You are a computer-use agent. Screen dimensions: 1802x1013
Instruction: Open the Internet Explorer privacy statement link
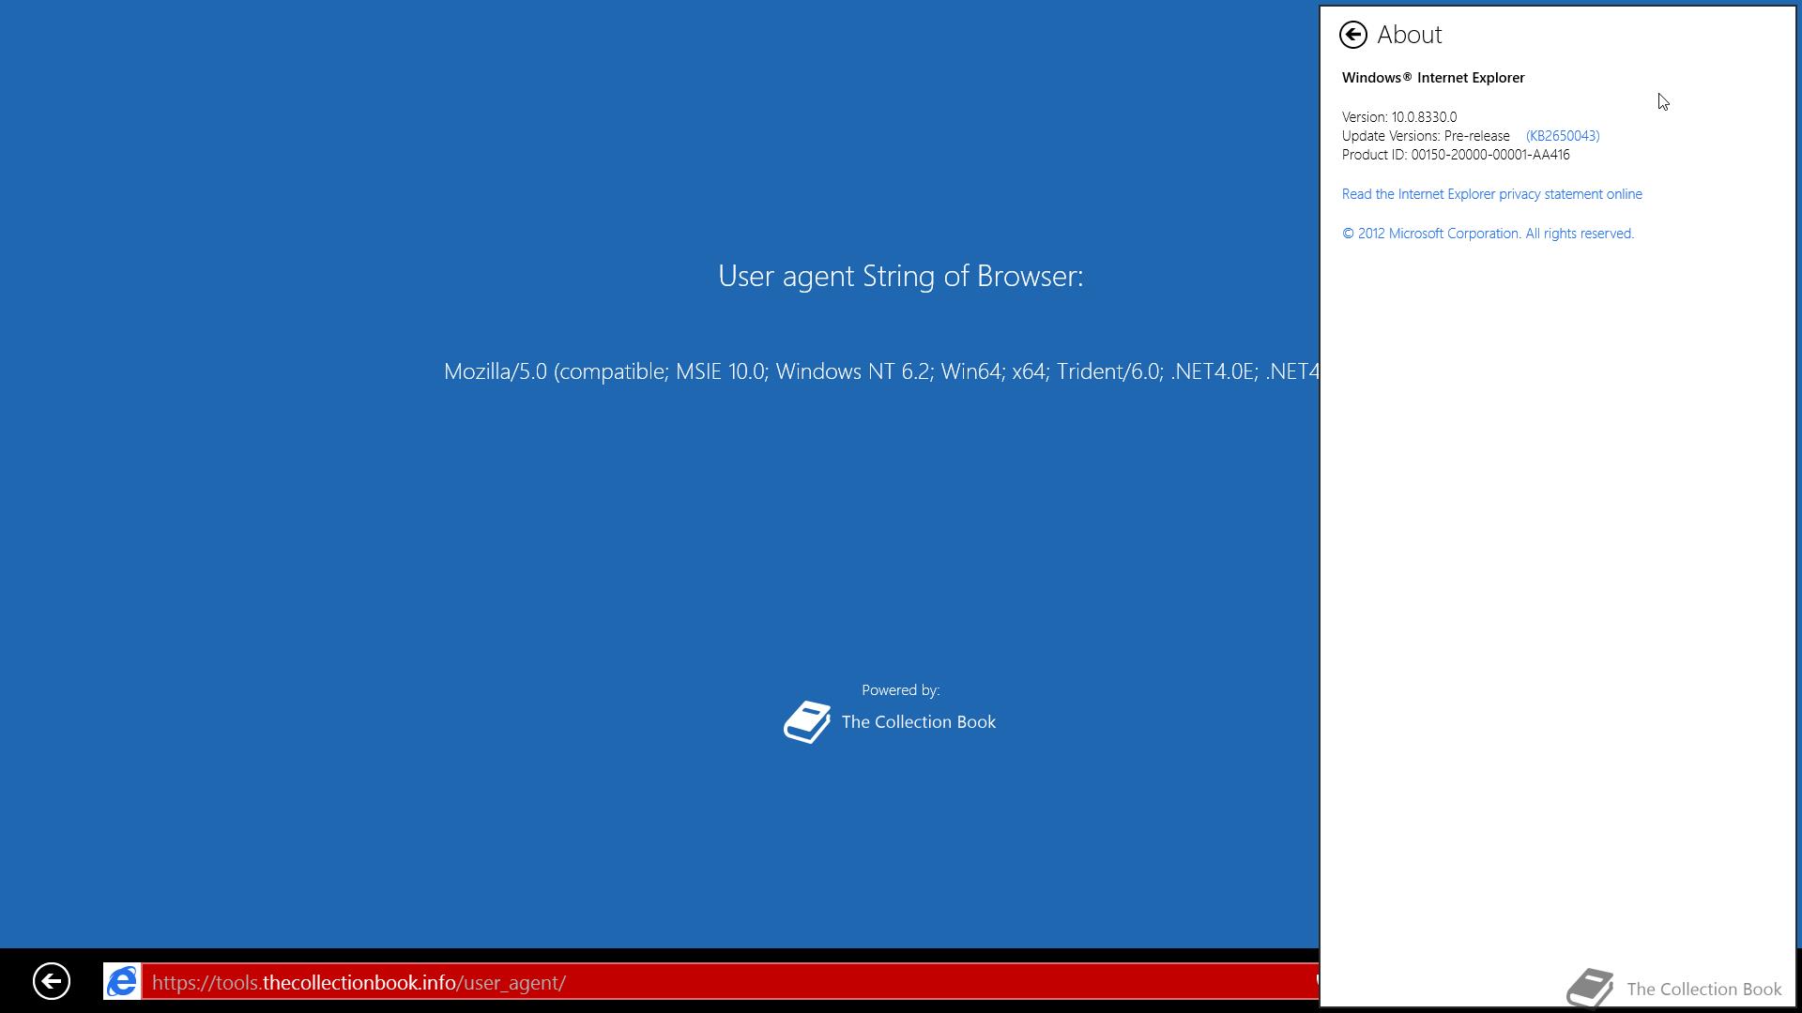pos(1491,194)
